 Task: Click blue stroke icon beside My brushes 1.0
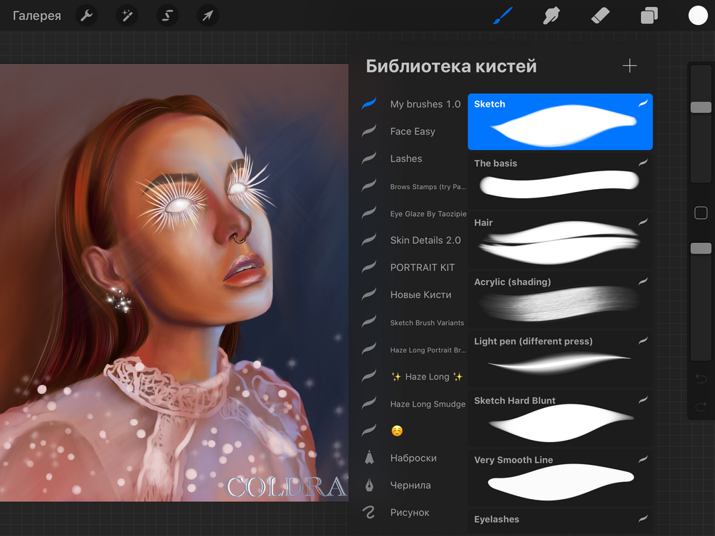click(x=369, y=104)
